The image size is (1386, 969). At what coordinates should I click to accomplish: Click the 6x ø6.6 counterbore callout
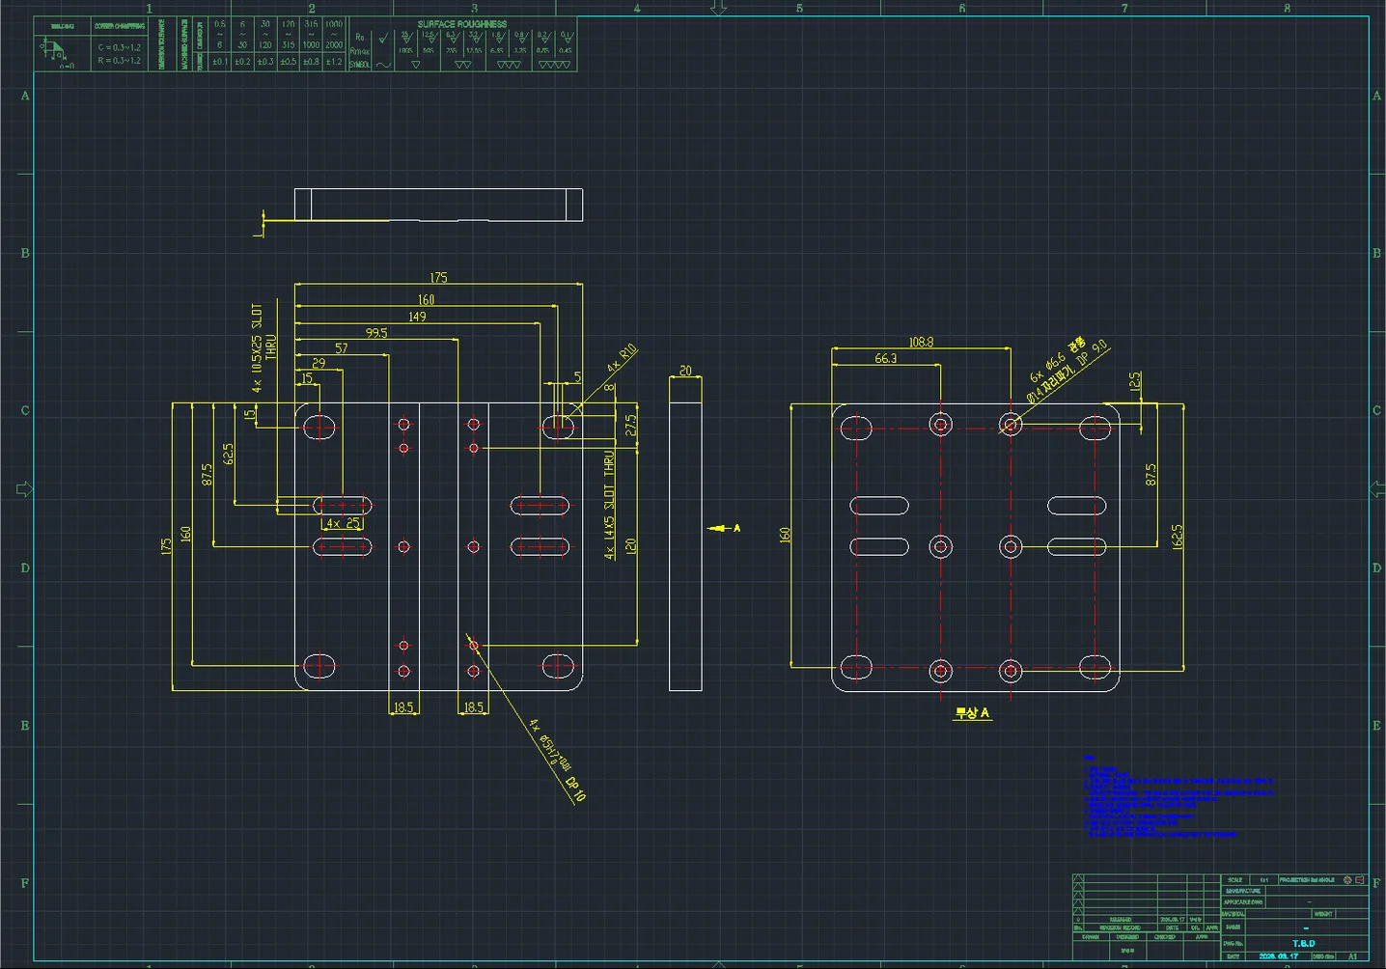[x=1067, y=370]
